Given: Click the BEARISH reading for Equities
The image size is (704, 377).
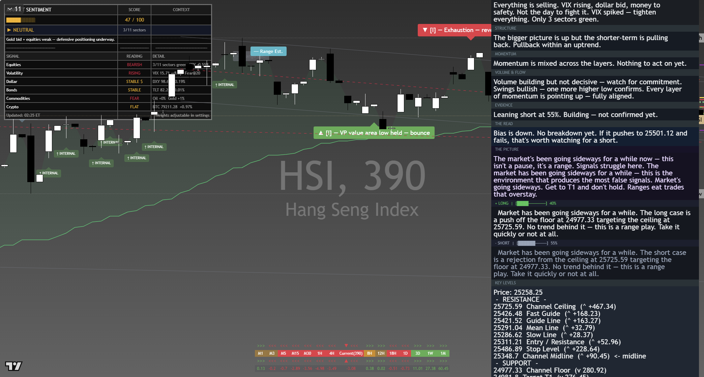Looking at the screenshot, I should coord(134,65).
